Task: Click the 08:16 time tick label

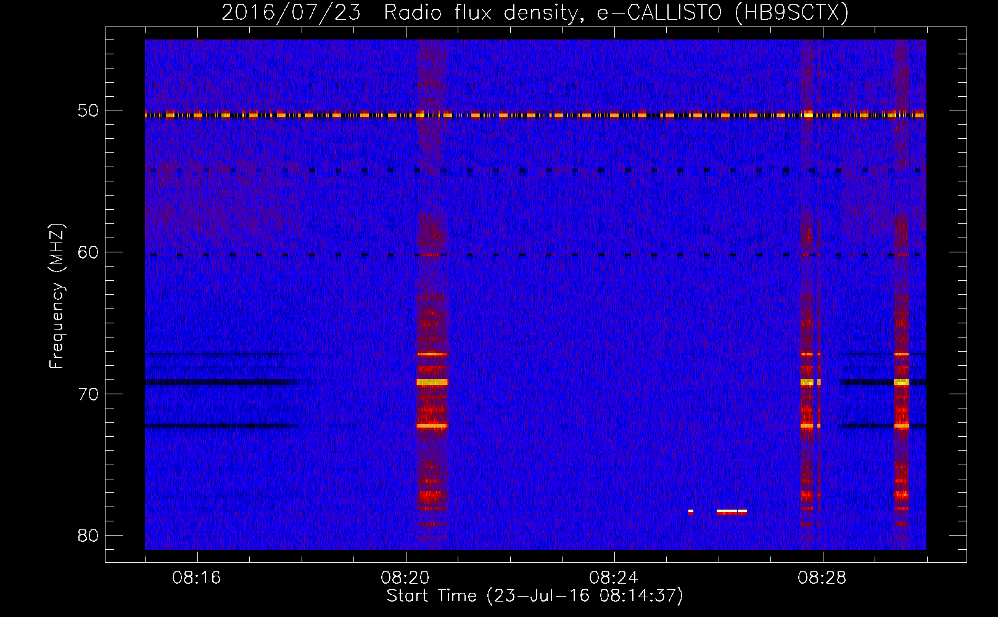Action: pos(197,578)
